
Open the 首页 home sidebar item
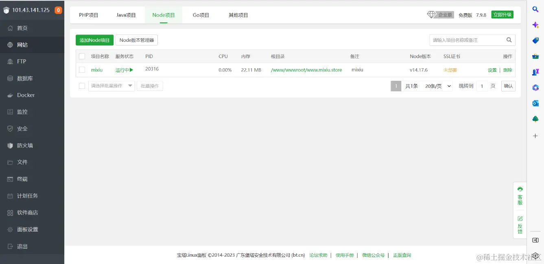pyautogui.click(x=32, y=28)
